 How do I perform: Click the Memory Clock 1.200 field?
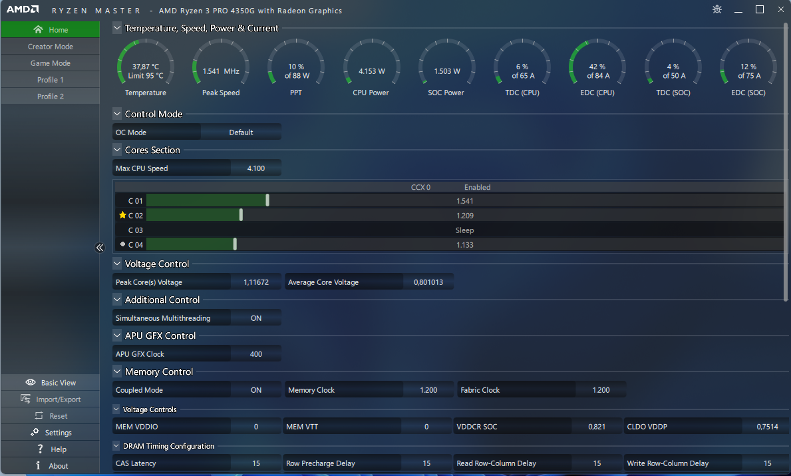[428, 389]
